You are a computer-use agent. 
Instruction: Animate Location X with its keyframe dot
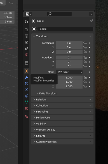tap(90, 43)
